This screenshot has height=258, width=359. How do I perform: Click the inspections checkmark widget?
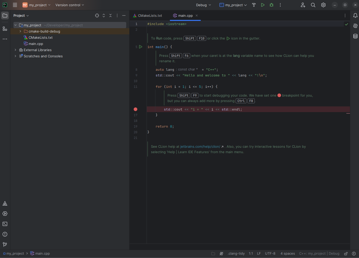coord(347,24)
